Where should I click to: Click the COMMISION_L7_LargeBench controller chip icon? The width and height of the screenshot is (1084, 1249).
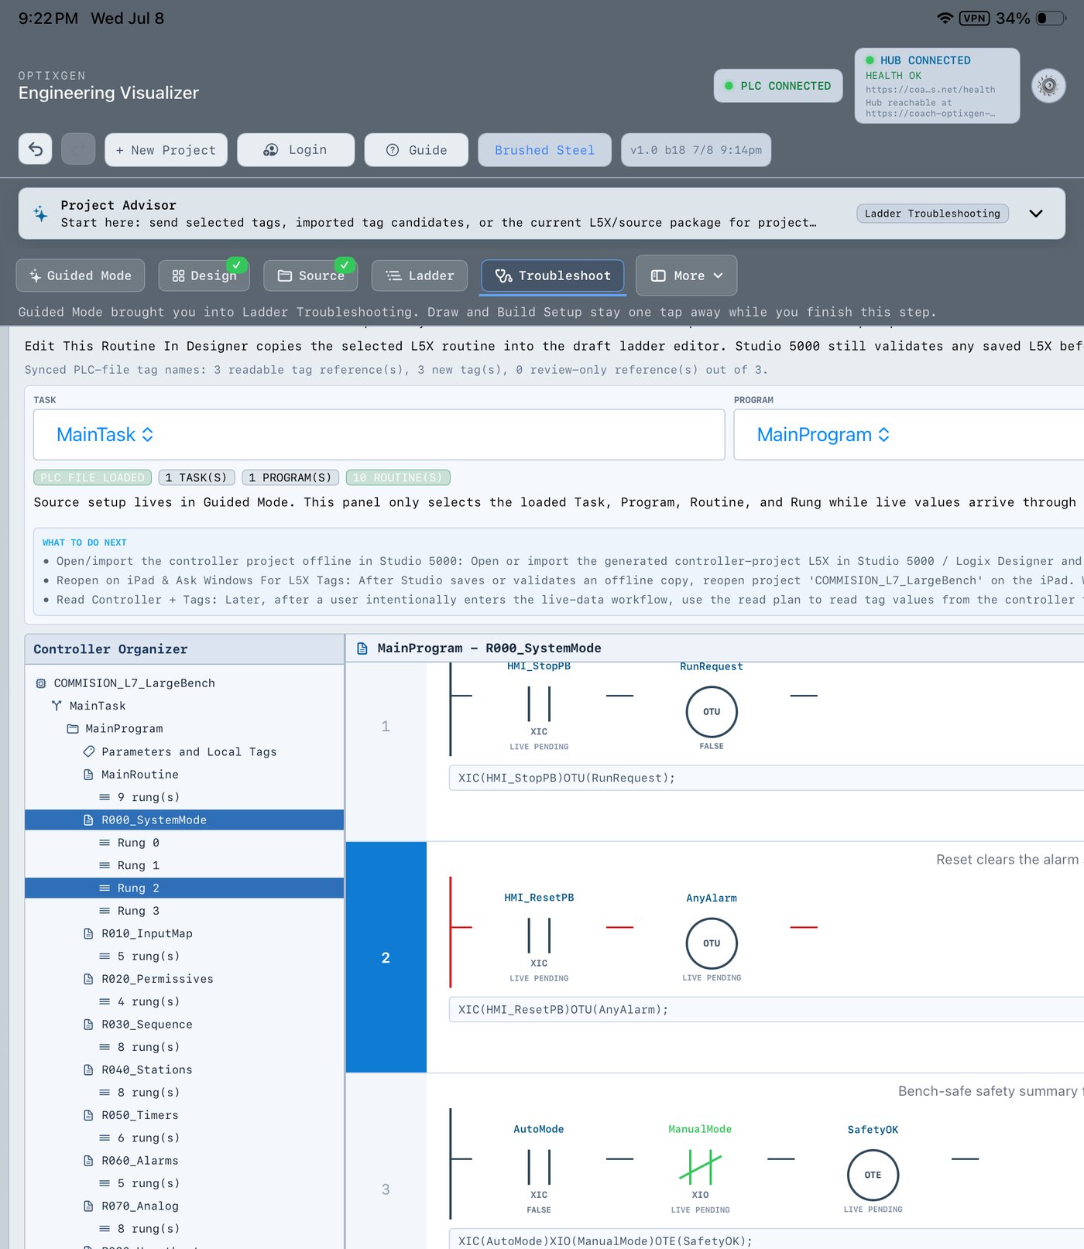41,683
